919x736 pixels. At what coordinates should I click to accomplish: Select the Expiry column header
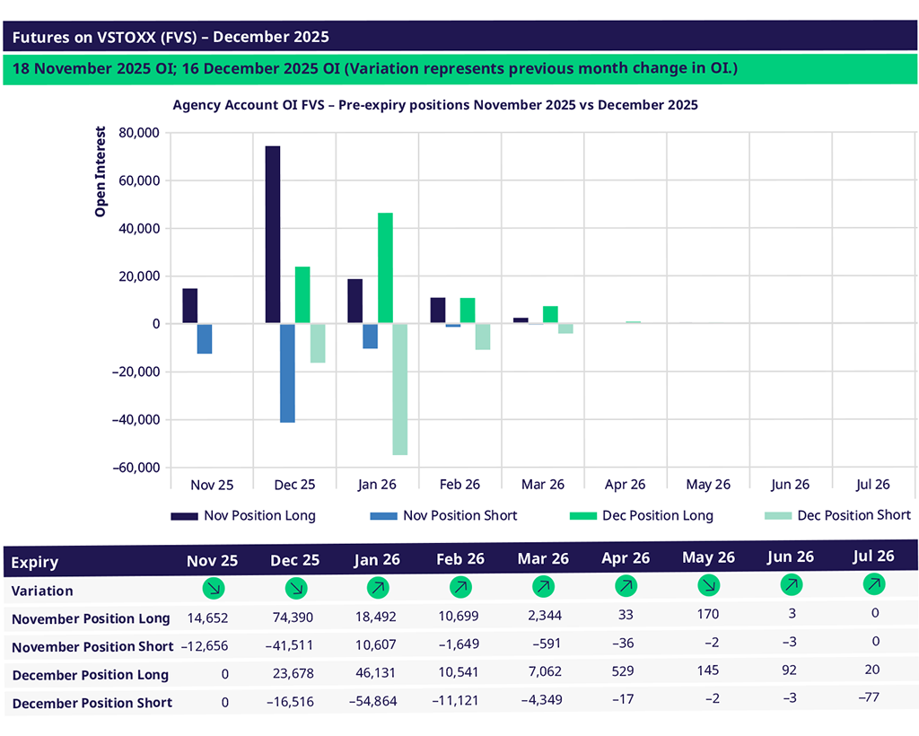pyautogui.click(x=35, y=563)
